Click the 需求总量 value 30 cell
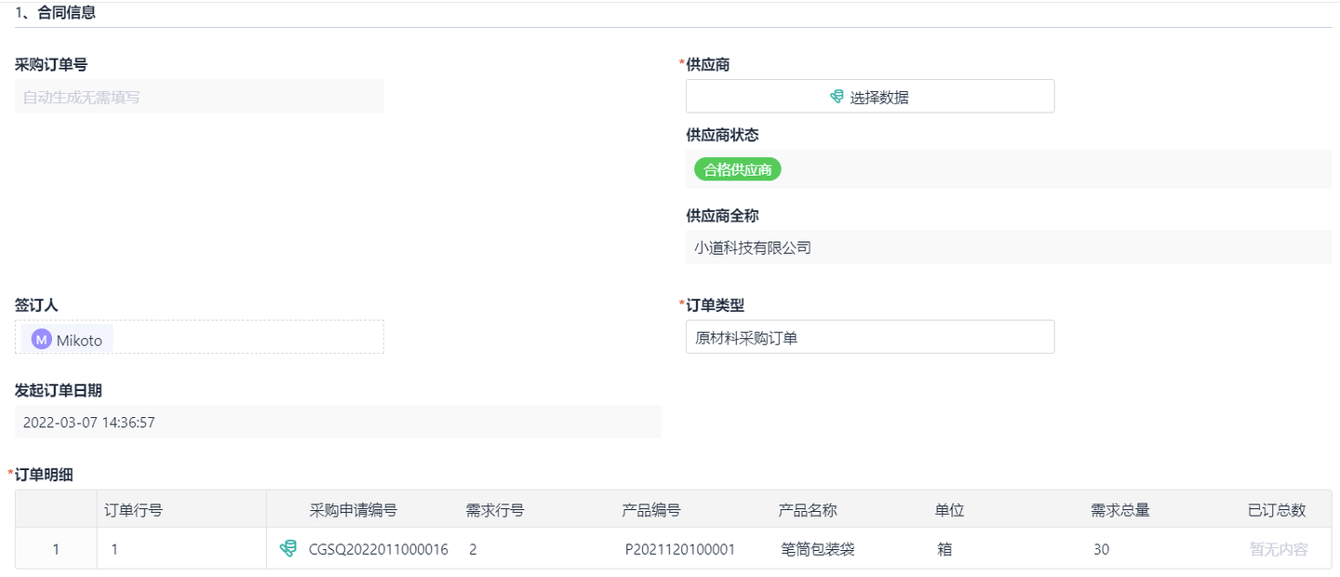The height and width of the screenshot is (577, 1340). [1101, 549]
